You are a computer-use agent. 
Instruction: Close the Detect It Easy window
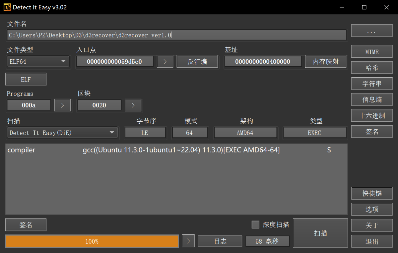pyautogui.click(x=386, y=7)
